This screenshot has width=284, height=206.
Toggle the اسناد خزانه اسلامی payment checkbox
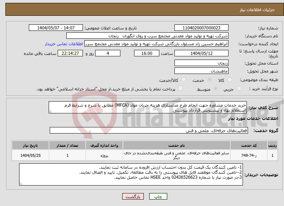[181, 88]
